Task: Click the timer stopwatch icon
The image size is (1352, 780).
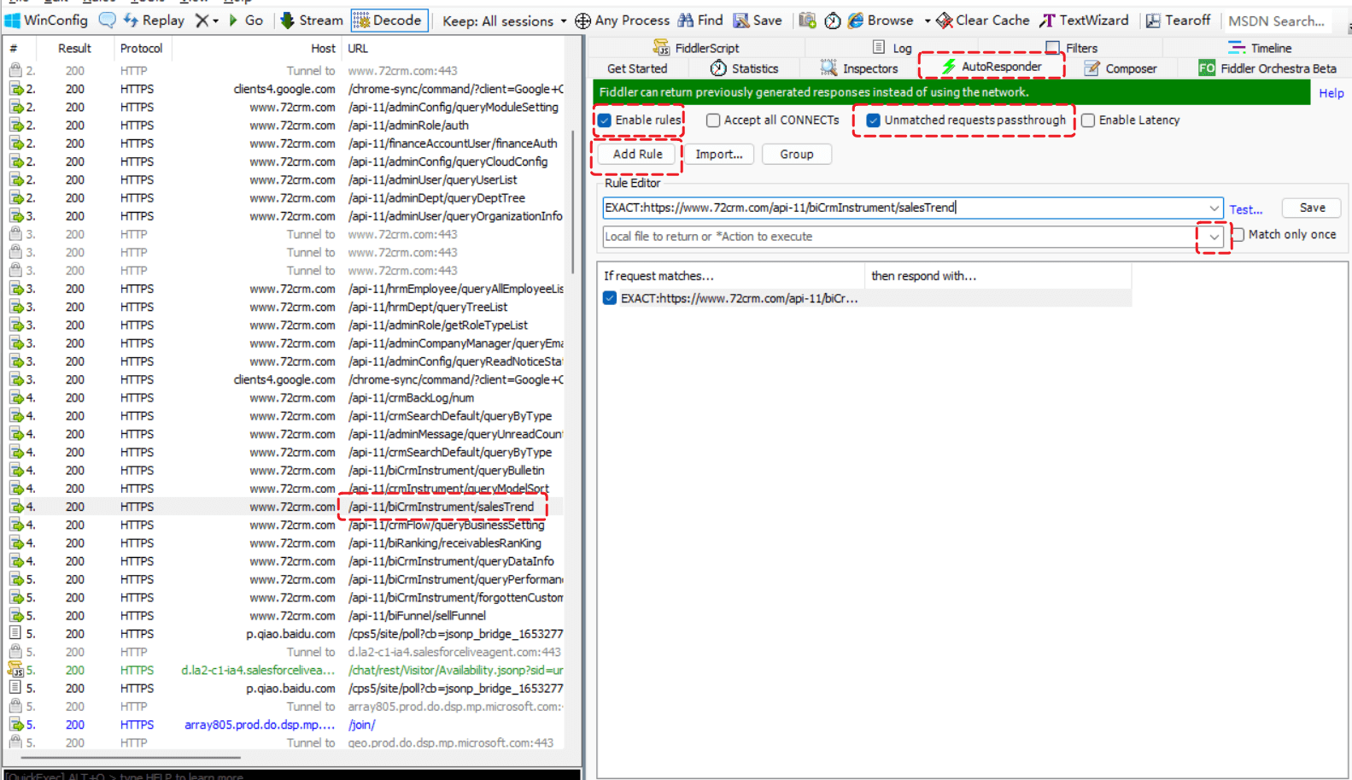Action: 833,21
